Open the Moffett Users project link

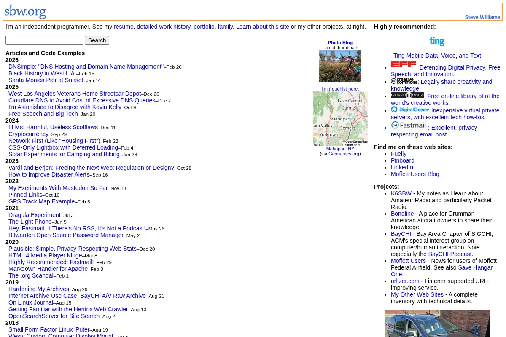(x=408, y=261)
